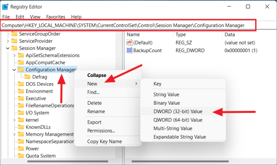Click the ServiceGroupOrder folder icon
The image size is (277, 165).
pos(14,34)
